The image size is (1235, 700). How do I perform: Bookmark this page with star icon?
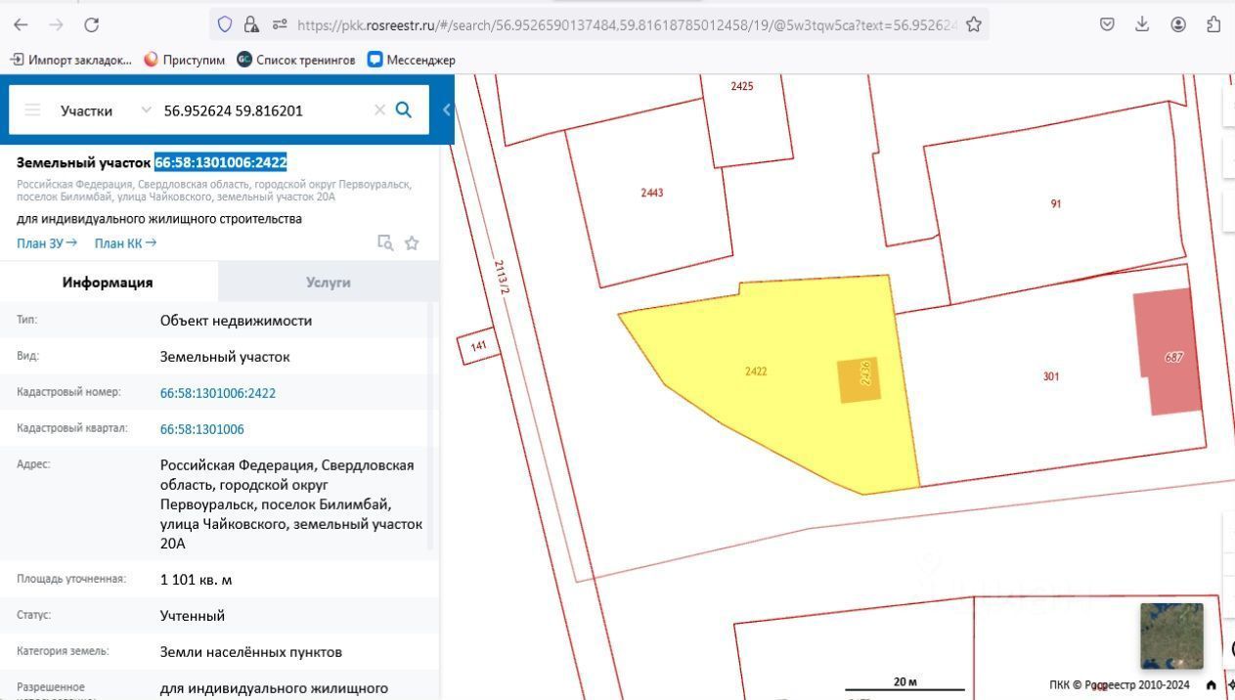[x=973, y=24]
